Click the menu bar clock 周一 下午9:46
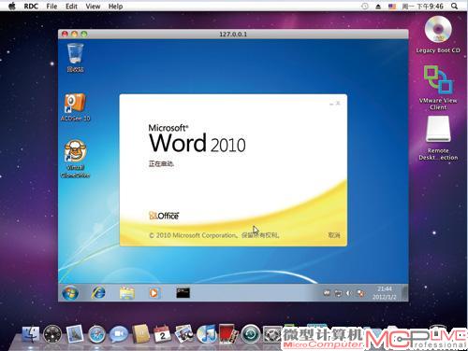Image resolution: width=468 pixels, height=351 pixels. tap(423, 7)
